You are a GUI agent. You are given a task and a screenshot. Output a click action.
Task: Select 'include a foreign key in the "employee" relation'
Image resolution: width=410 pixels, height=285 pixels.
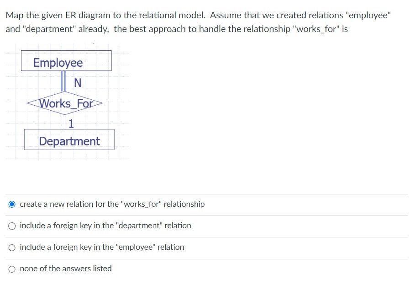coord(12,247)
